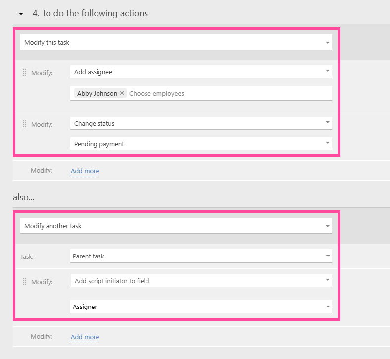The height and width of the screenshot is (359, 390).
Task: Expand the Pending payment status dropdown
Action: click(200, 144)
